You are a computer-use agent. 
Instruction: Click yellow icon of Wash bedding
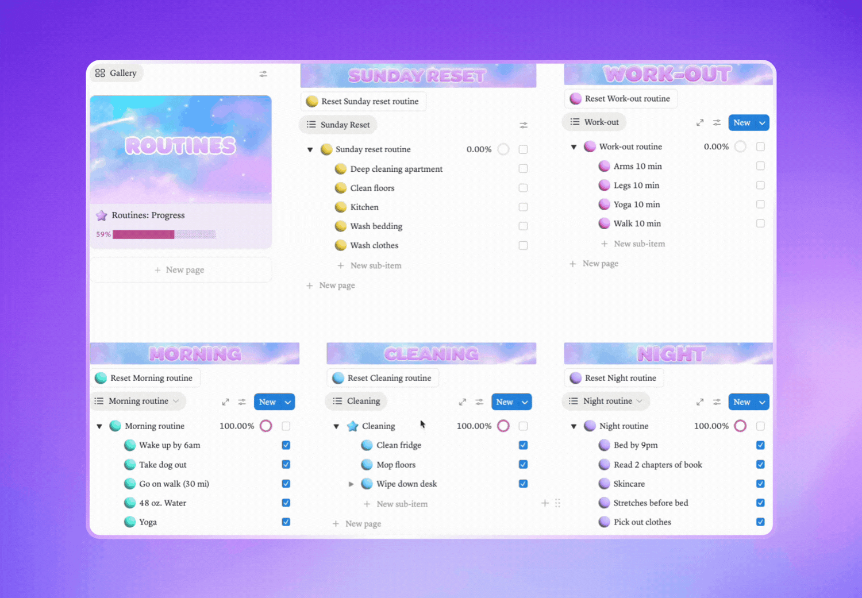click(340, 226)
